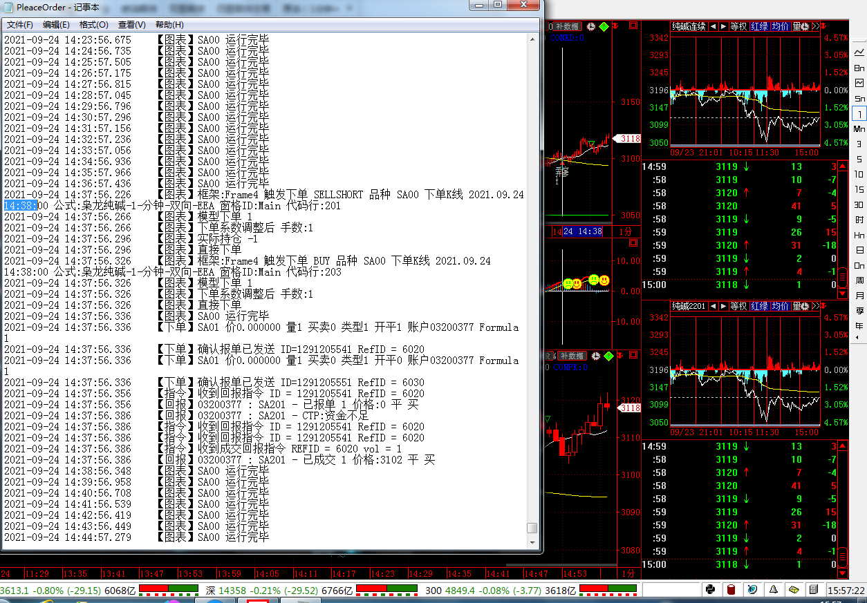867x603 pixels.
Task: Select 30-minute period in sidebar
Action: tap(859, 204)
